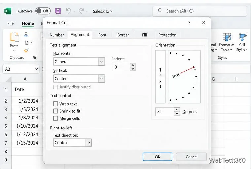
Task: Click the Select All corner triangle
Action: pyautogui.click(x=8, y=79)
